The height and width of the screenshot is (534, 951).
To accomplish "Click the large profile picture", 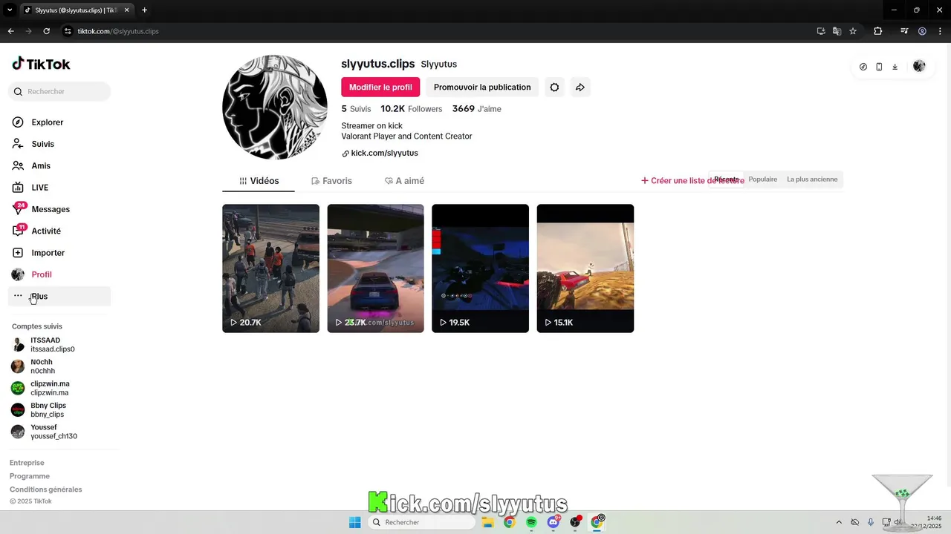I will point(275,107).
